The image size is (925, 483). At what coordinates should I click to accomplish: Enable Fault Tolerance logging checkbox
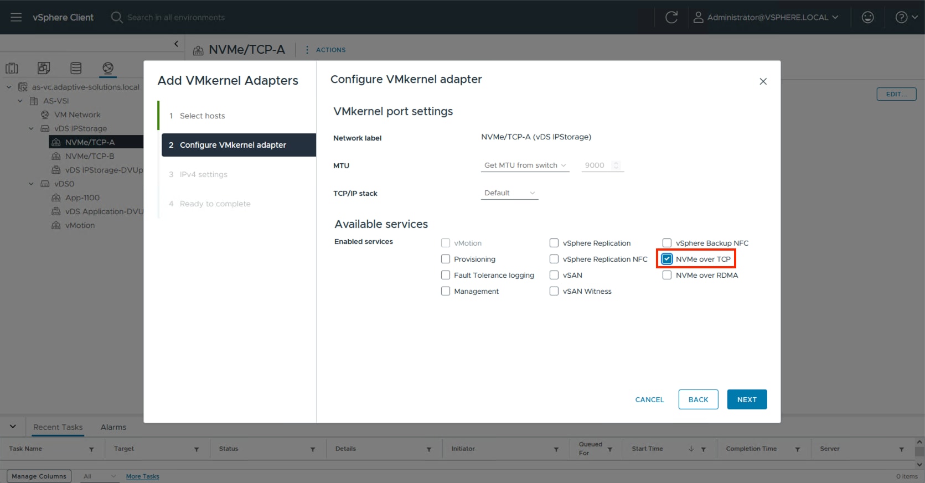coord(446,275)
